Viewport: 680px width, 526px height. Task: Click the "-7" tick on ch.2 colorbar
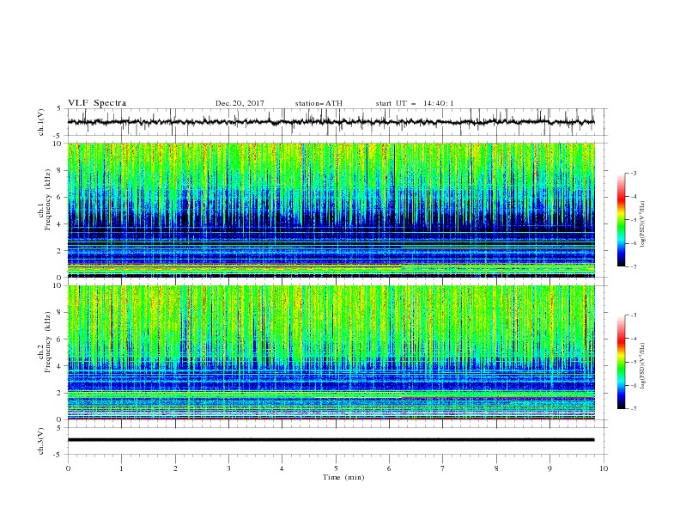pos(633,409)
